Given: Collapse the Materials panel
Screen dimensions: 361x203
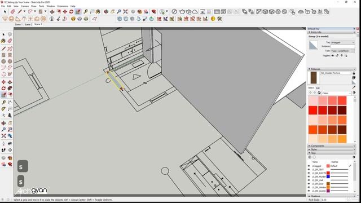Looking at the screenshot, I should tap(309, 69).
